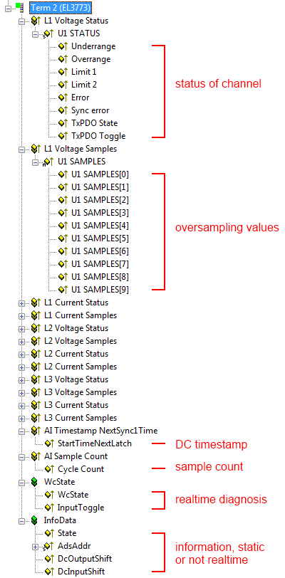The width and height of the screenshot is (285, 578).
Task: Click the DcInputShift variable icon
Action: (x=49, y=572)
